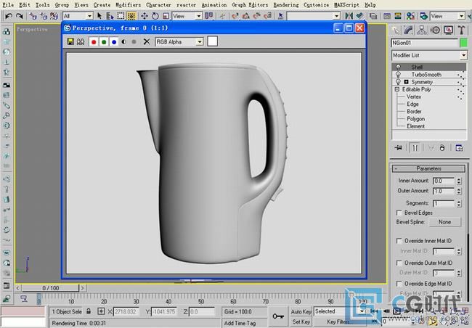This screenshot has width=472, height=328.
Task: Toggle the blue channel in render window
Action: [114, 42]
